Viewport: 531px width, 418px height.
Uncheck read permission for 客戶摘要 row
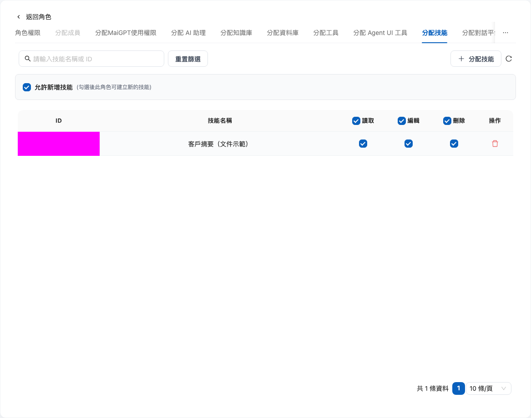coord(363,144)
